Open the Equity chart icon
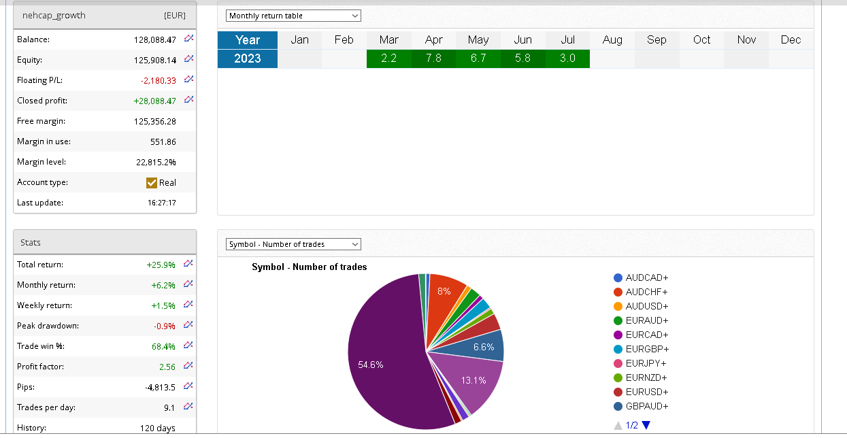Screen dimensions: 847x438 point(189,60)
